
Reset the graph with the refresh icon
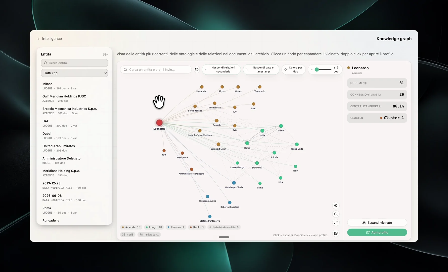click(197, 70)
